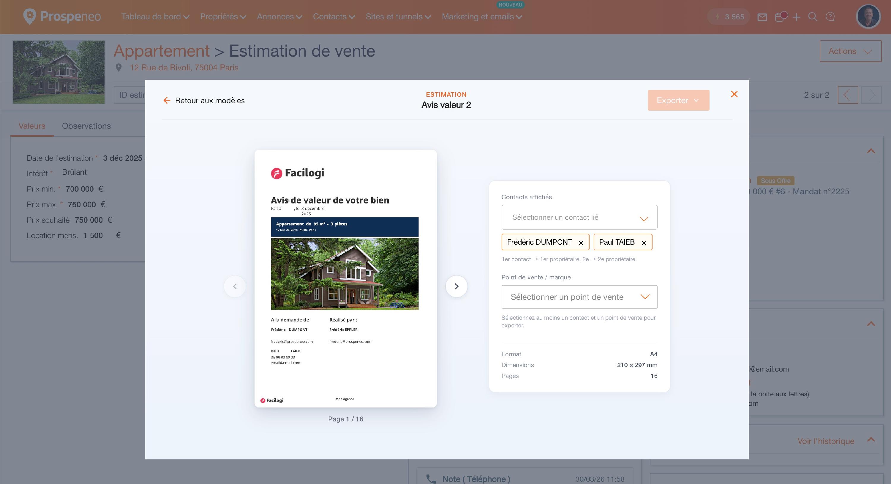Open Sélectionner un point de vente dropdown
891x484 pixels.
tap(579, 297)
